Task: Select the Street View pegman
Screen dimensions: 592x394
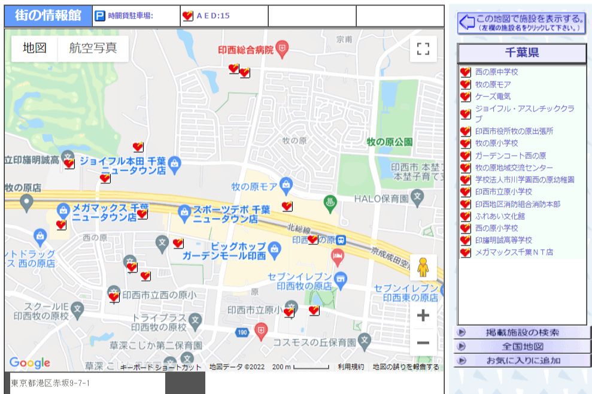Action: tap(423, 267)
